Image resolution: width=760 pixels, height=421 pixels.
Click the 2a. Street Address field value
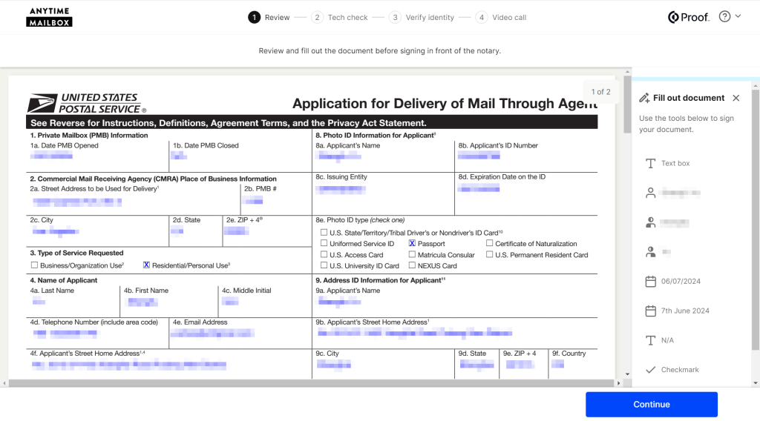pos(77,202)
